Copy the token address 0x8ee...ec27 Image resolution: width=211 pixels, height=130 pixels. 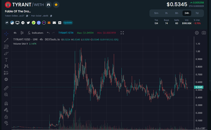(27, 16)
